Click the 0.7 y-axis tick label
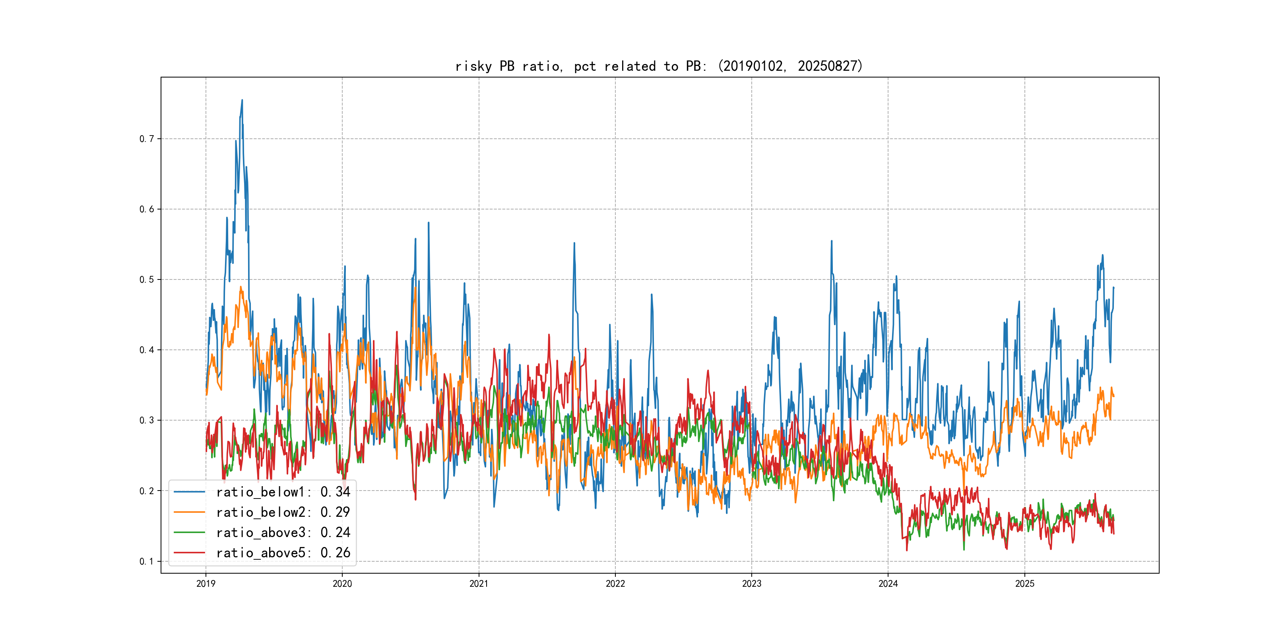1288x644 pixels. tap(147, 139)
